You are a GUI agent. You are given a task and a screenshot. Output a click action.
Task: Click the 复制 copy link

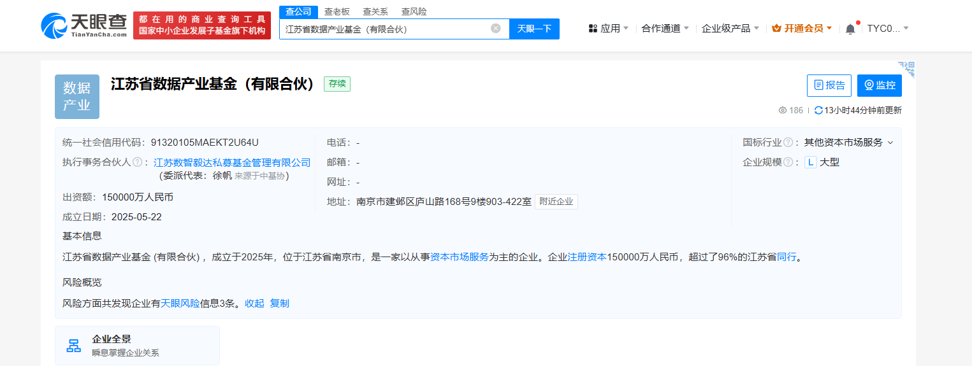point(280,303)
